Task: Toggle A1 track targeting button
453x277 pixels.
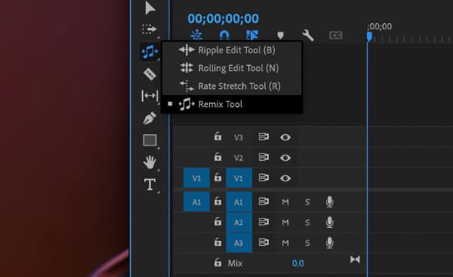Action: tap(239, 202)
